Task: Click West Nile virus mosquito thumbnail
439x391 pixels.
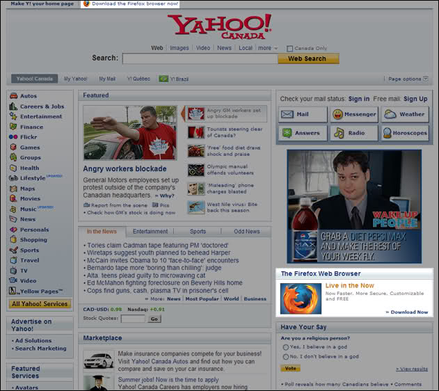Action: (195, 207)
